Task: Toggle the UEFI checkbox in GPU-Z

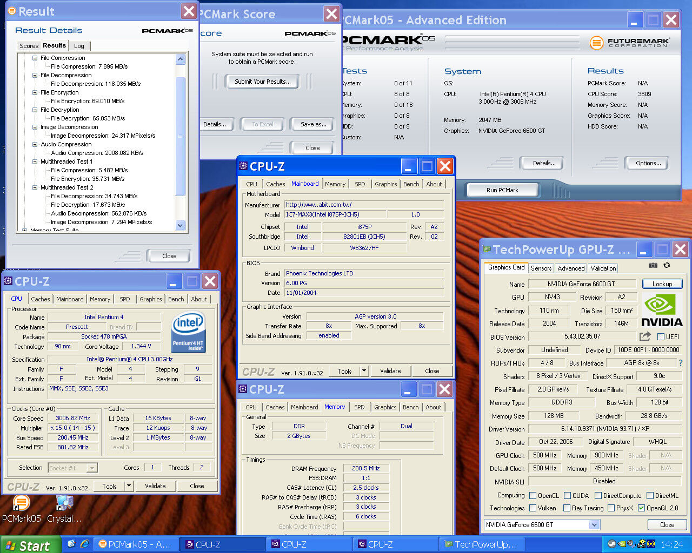Action: [x=661, y=336]
